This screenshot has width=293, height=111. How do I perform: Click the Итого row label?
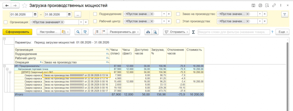[x=19, y=95]
